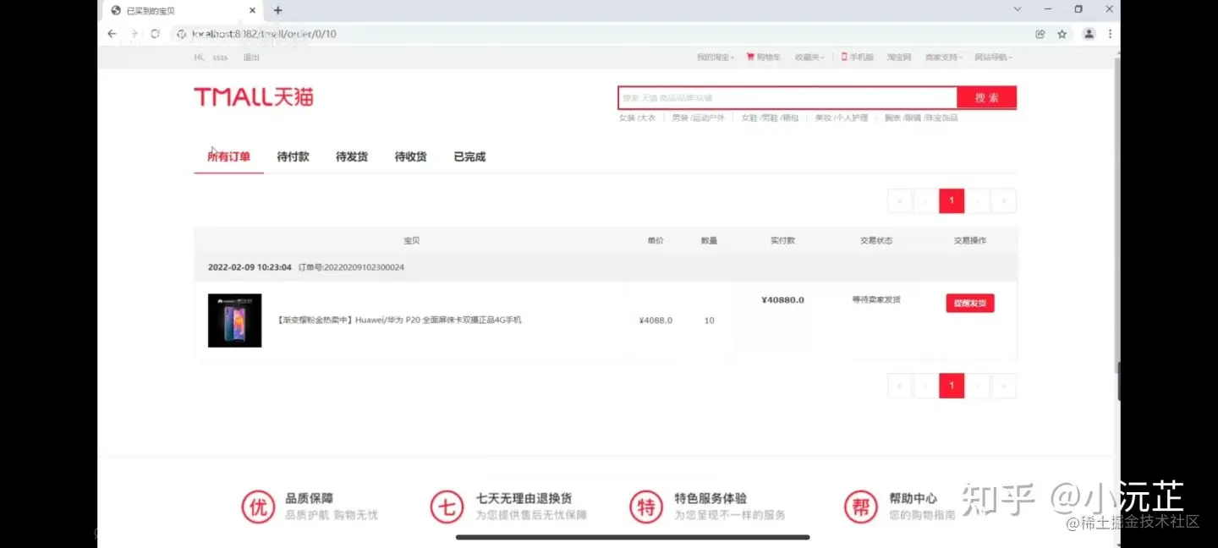
Task: Click the ¥40880.0 paid amount
Action: coord(782,299)
